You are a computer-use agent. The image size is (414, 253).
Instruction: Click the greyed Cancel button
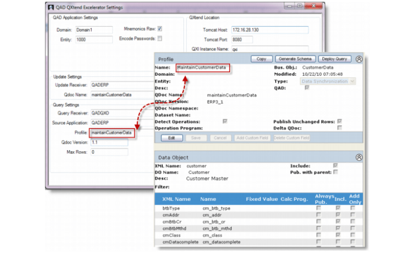(x=220, y=138)
